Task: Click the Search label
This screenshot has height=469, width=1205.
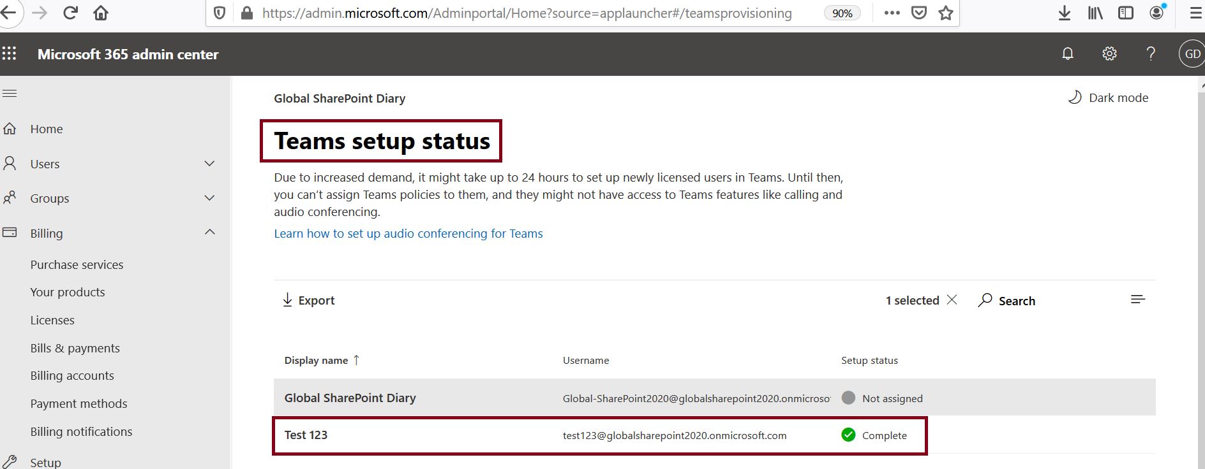Action: pyautogui.click(x=1017, y=301)
